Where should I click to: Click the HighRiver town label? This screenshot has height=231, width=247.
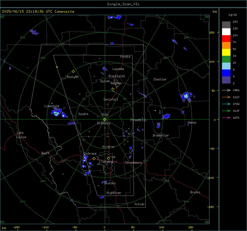[114, 193]
